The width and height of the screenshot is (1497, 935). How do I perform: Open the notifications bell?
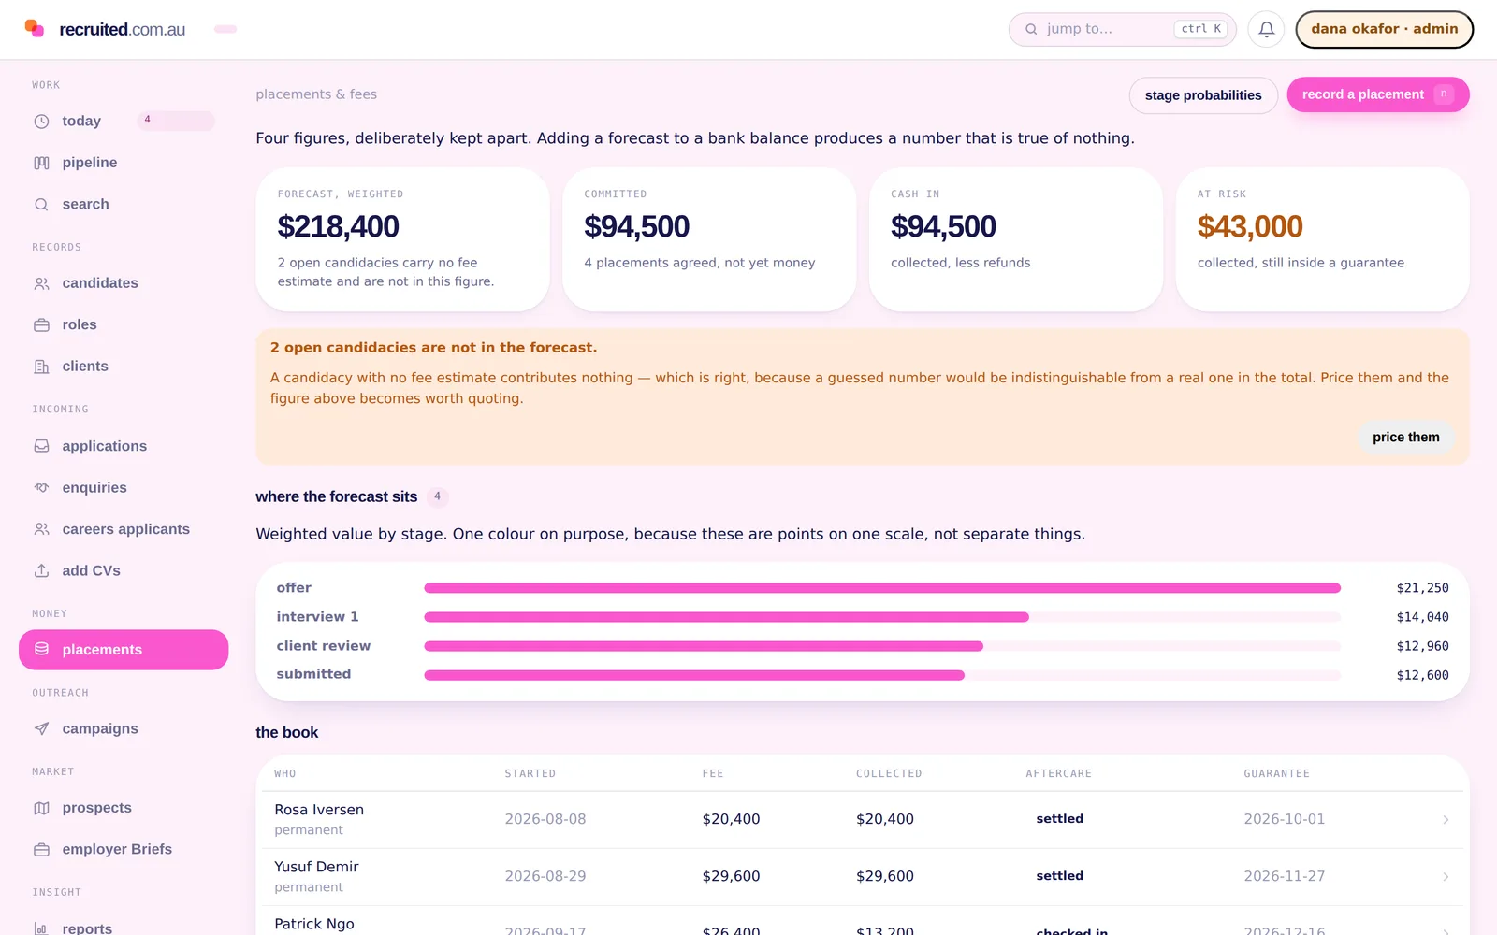pyautogui.click(x=1266, y=29)
